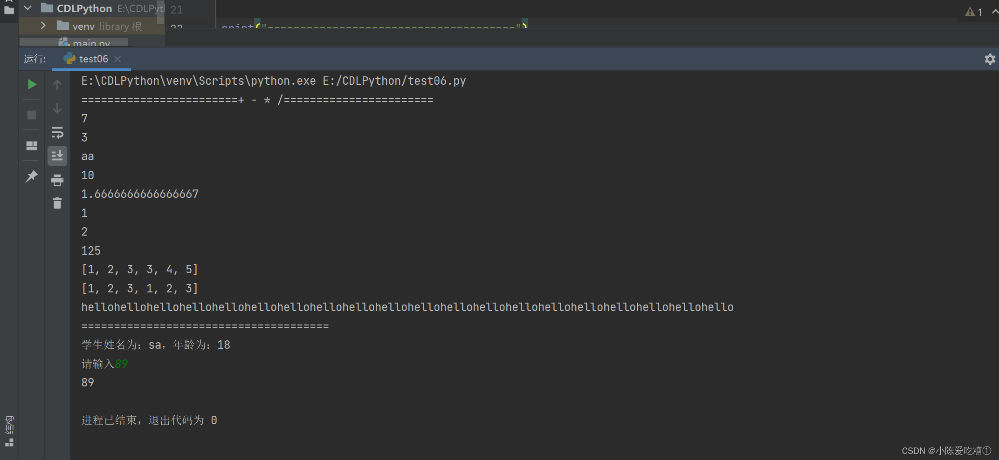Clear console with the trash icon
Viewport: 999px width, 460px height.
(57, 203)
